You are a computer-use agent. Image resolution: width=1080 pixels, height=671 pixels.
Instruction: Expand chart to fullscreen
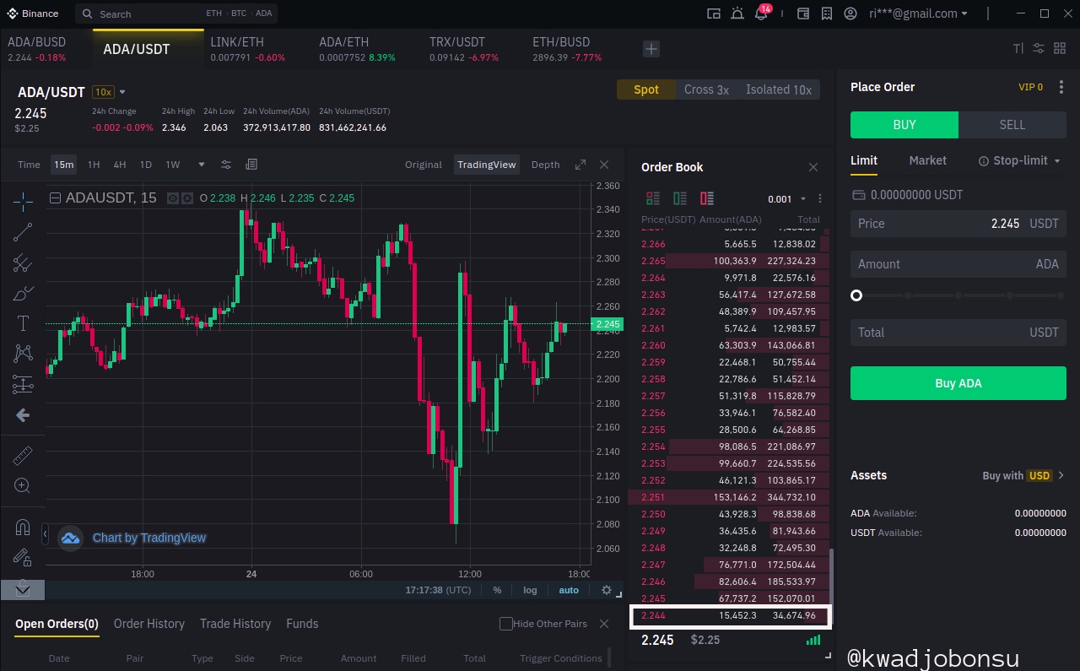[580, 165]
